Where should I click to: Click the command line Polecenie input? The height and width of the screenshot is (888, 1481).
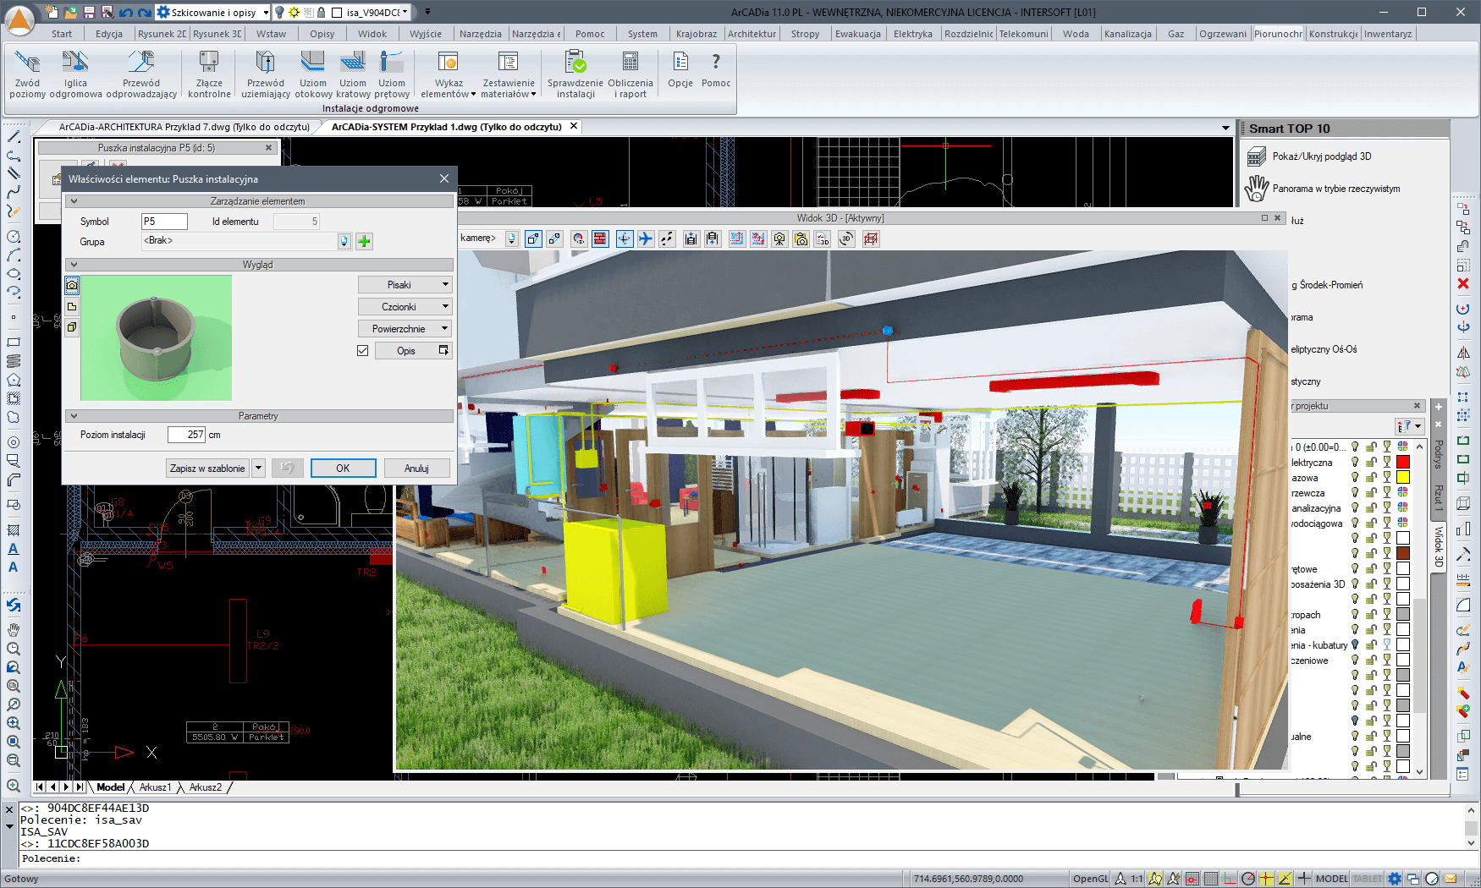pyautogui.click(x=745, y=858)
